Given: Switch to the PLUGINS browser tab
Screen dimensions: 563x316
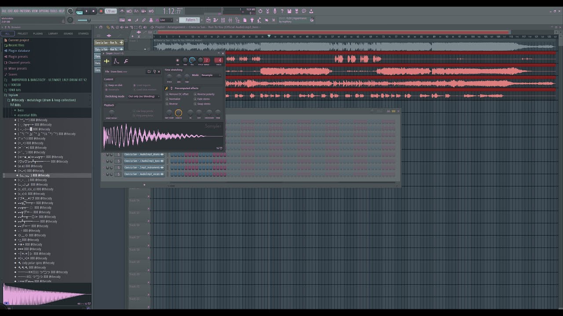Looking at the screenshot, I should coord(38,33).
